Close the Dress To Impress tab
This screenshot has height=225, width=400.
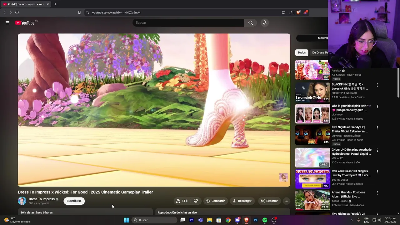pyautogui.click(x=48, y=4)
